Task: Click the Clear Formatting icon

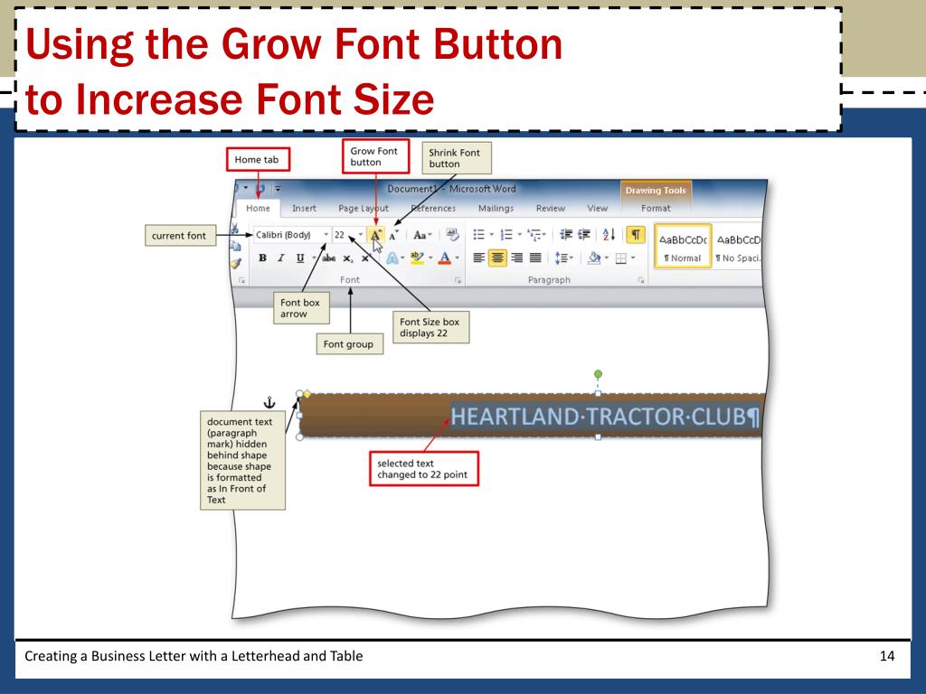Action: coord(452,235)
